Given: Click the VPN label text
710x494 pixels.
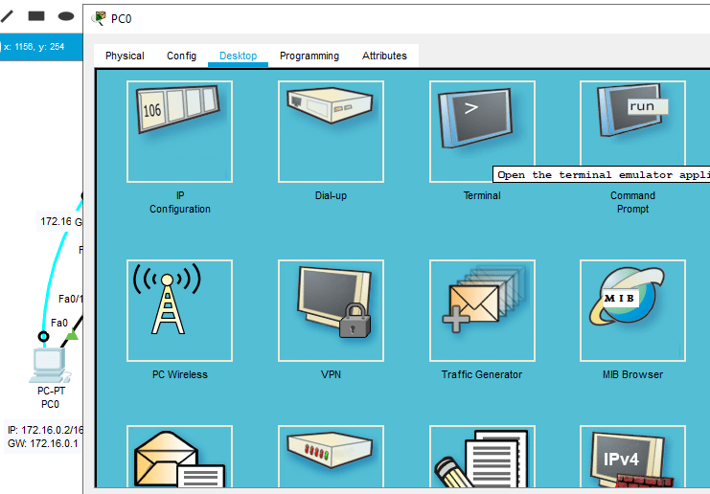Looking at the screenshot, I should 331,374.
